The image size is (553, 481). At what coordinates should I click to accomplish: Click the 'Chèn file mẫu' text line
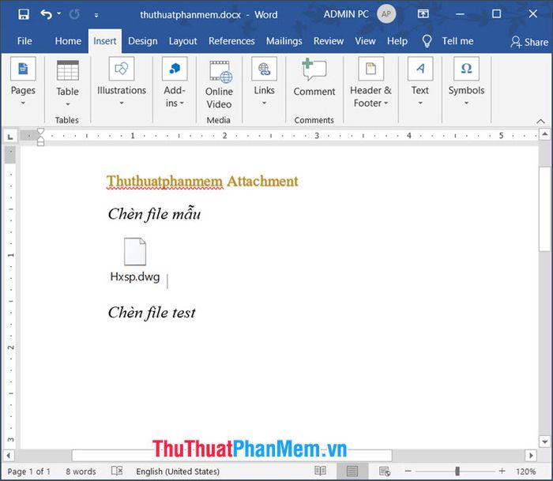coord(154,214)
